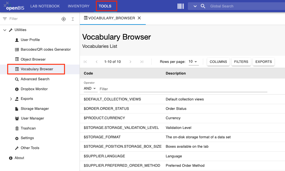Image resolution: width=285 pixels, height=171 pixels.
Task: Open the $DEFAULT_COLLECTION_VIEWS row
Action: [x=182, y=99]
